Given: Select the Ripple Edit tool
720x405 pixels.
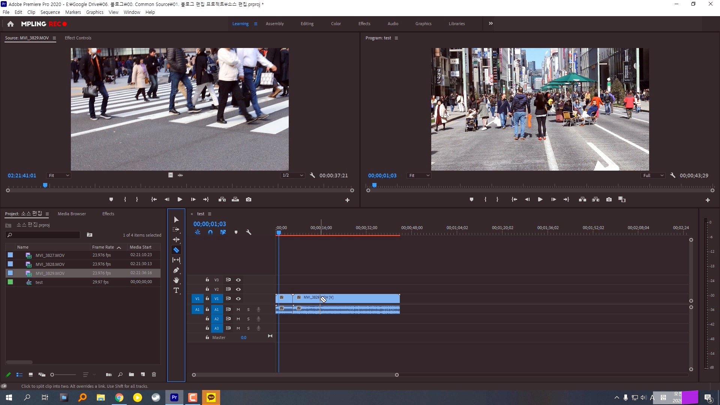Looking at the screenshot, I should click(176, 240).
